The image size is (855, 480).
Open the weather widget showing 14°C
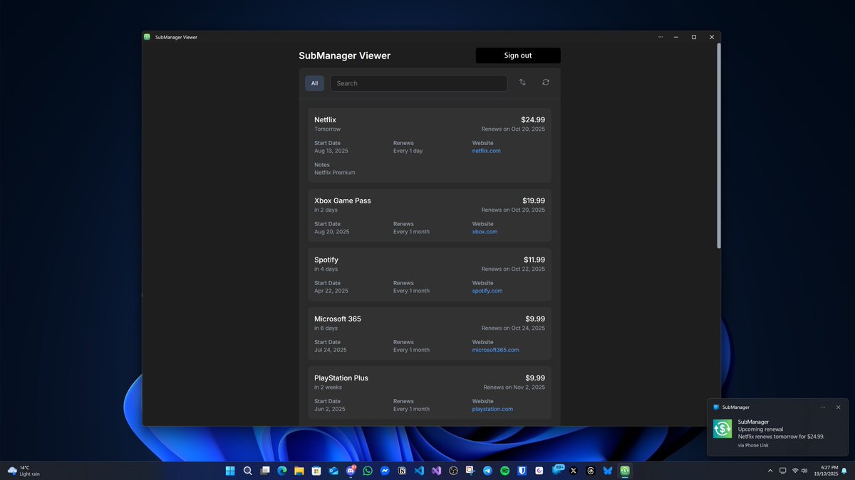coord(24,471)
